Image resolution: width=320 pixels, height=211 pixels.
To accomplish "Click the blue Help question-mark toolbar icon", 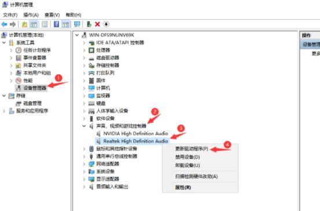I will (x=56, y=24).
